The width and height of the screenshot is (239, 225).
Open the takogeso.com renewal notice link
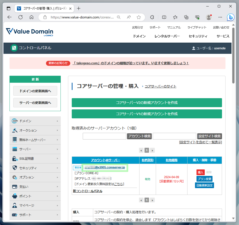[131, 63]
